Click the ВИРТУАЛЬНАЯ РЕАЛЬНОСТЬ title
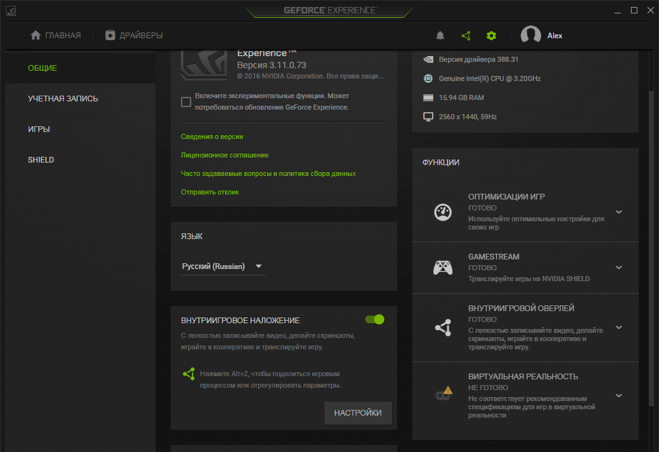Screen dimensions: 659x452 pyautogui.click(x=523, y=377)
